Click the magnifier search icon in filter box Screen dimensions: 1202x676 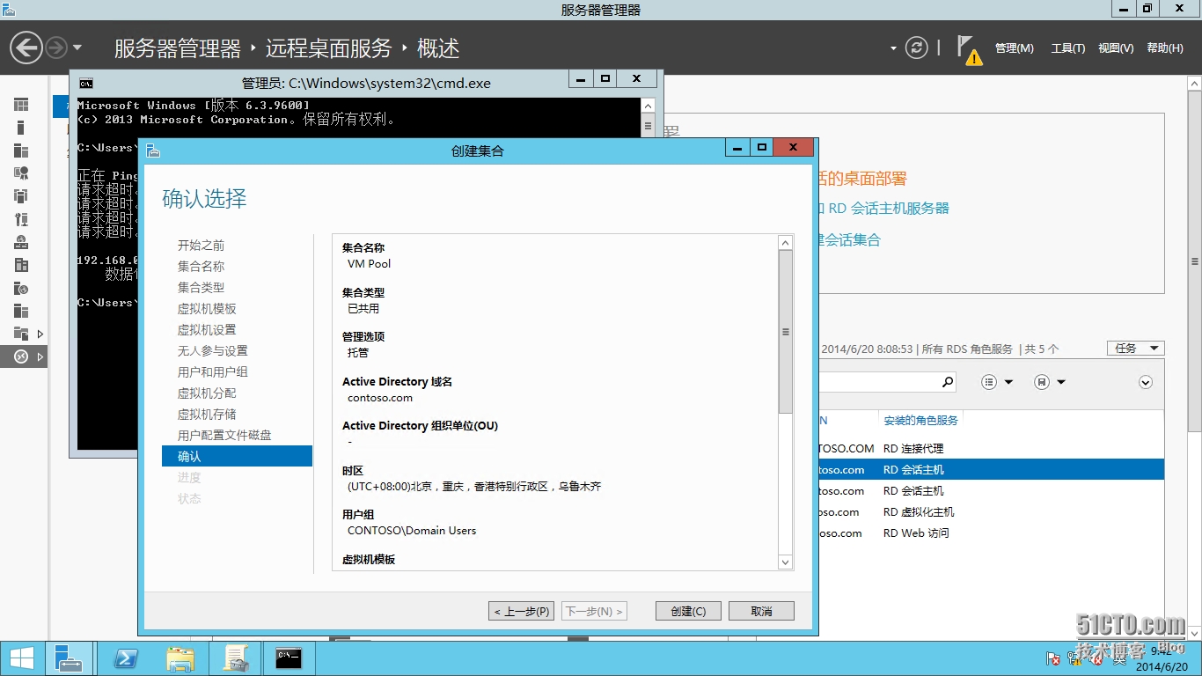point(948,382)
